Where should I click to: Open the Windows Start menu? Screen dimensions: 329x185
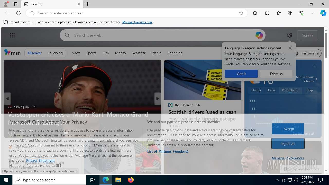point(6,180)
